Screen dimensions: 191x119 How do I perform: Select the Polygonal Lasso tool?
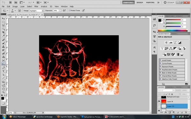[4, 25]
